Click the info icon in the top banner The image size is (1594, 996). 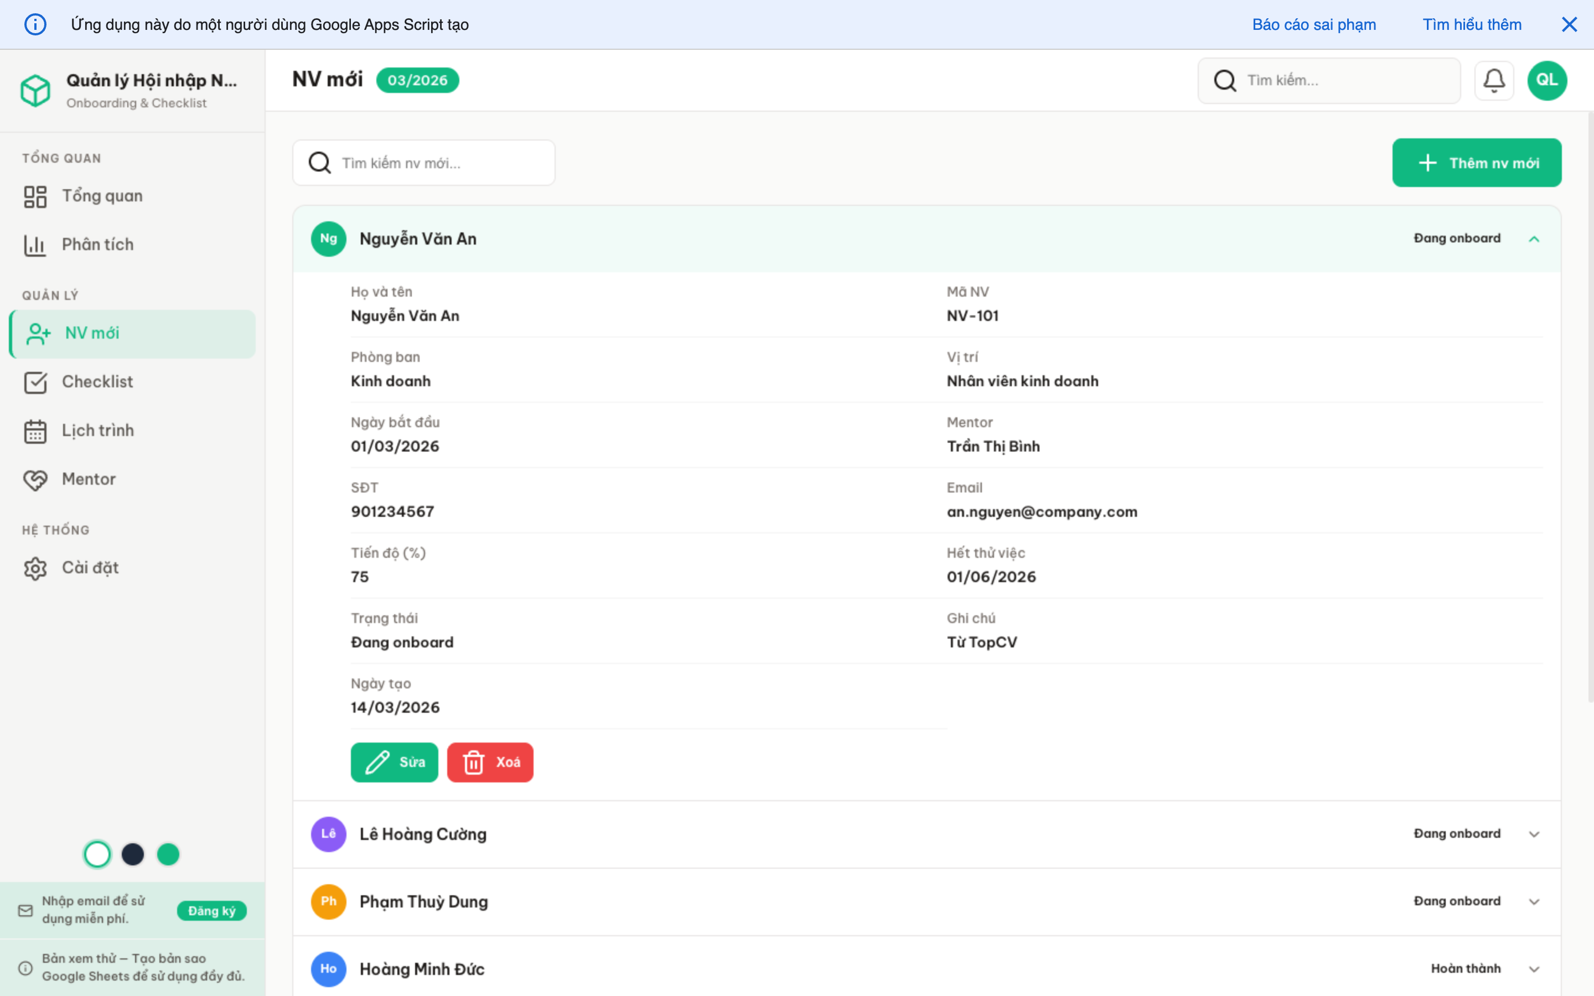click(35, 24)
